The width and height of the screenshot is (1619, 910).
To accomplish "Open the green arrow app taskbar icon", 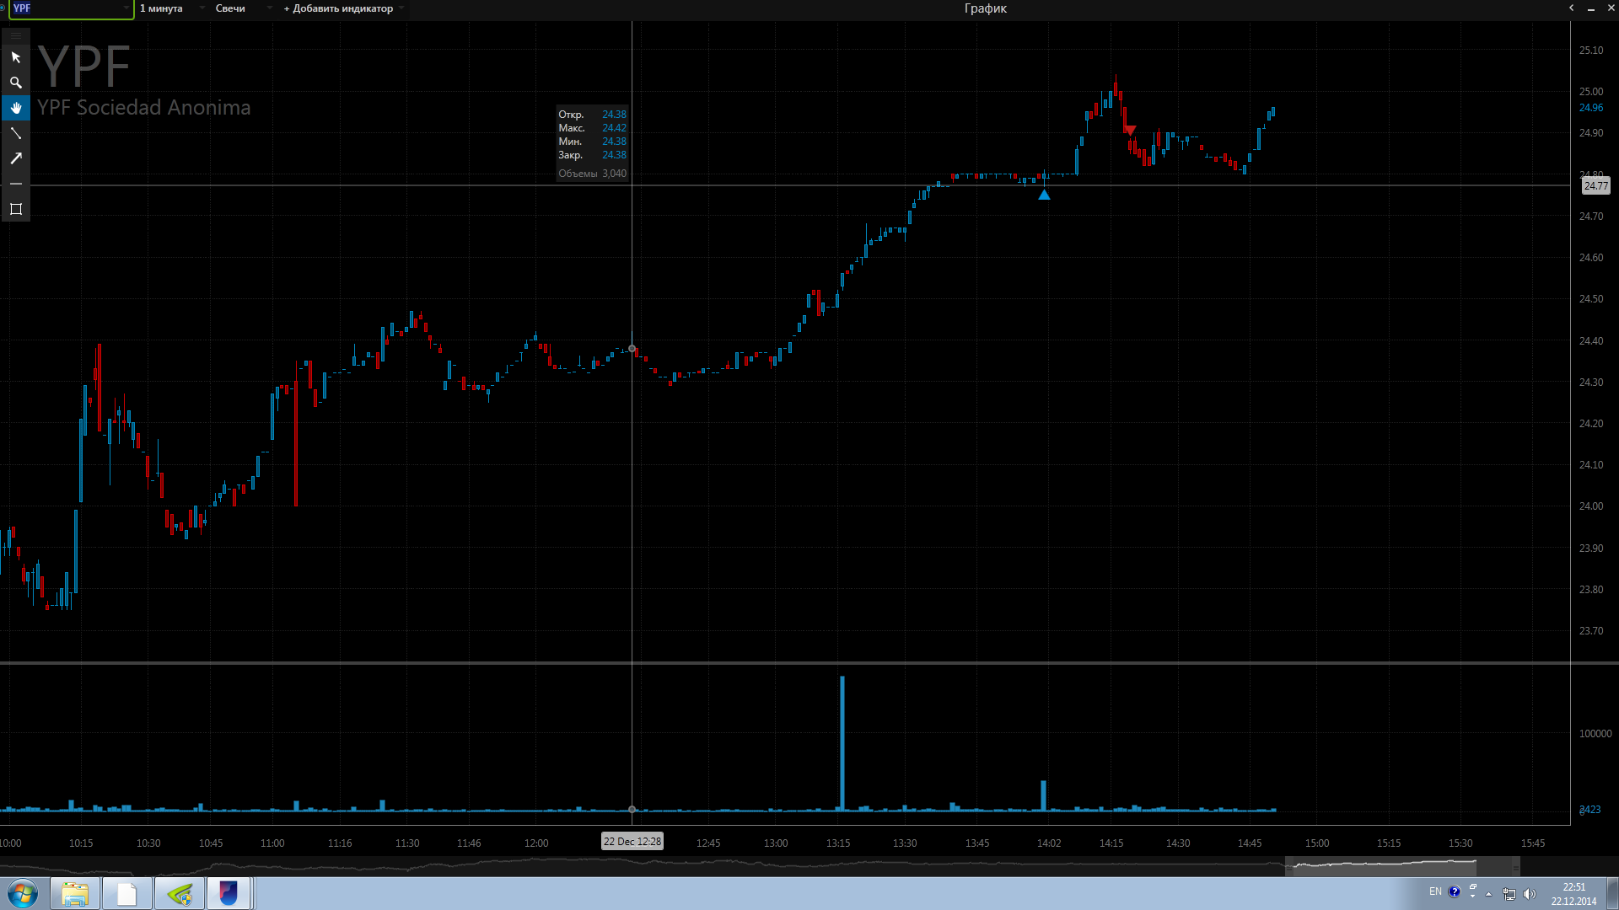I will tap(179, 894).
